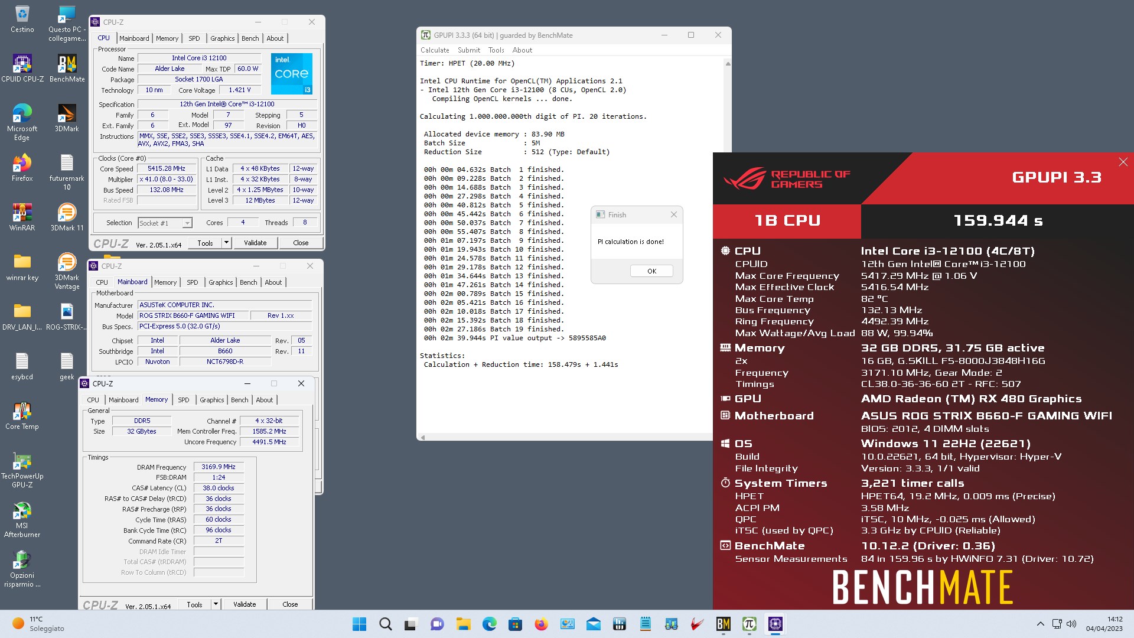This screenshot has width=1134, height=638.
Task: Launch TechPowerUp GPU-Z from the desktop
Action: point(22,470)
